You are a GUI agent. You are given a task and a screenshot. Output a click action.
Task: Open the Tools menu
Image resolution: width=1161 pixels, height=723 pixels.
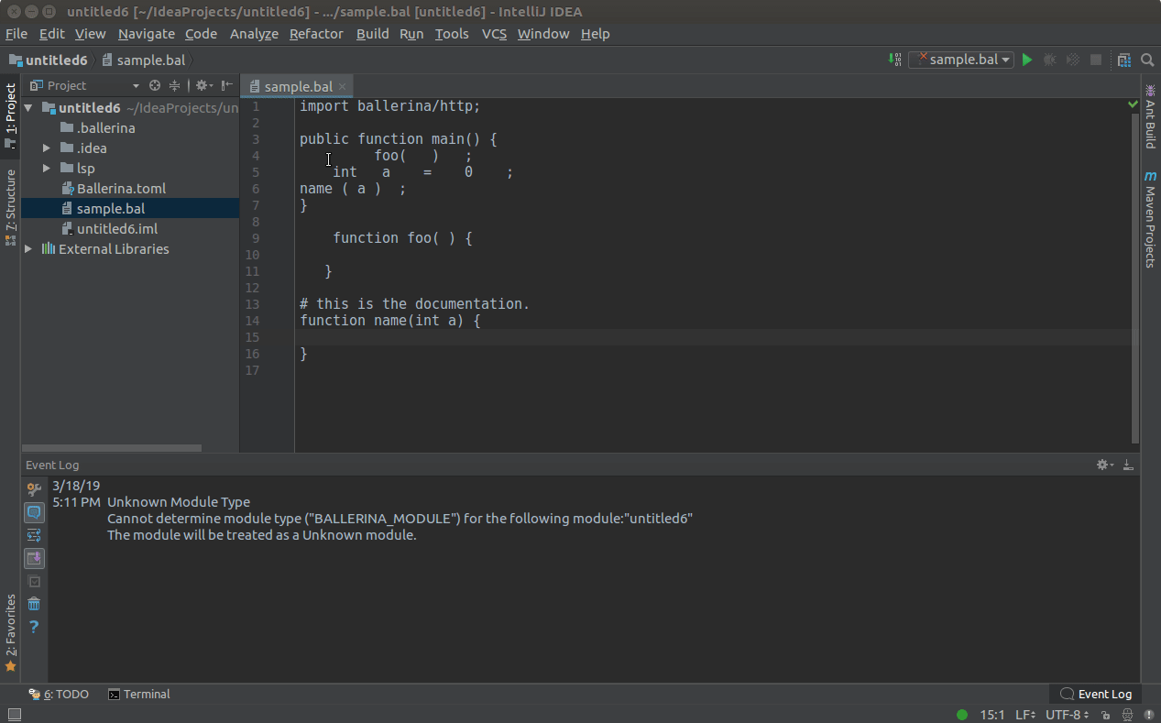pyautogui.click(x=452, y=34)
